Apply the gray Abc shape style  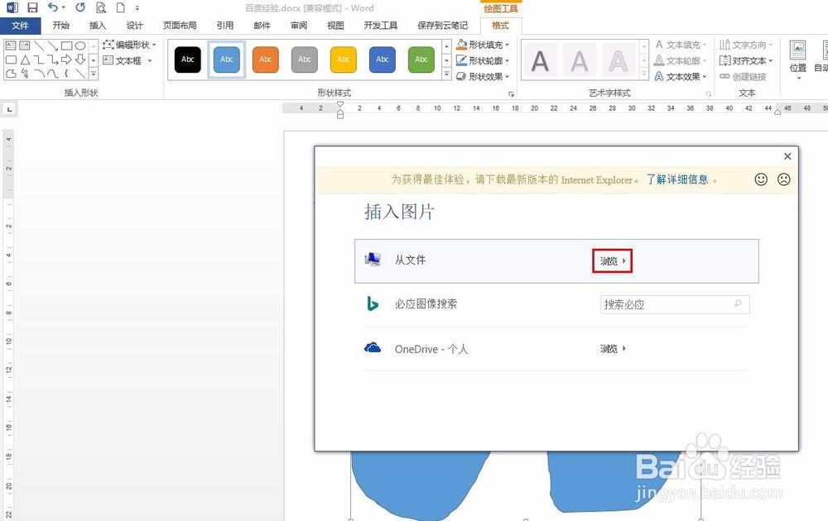click(305, 60)
